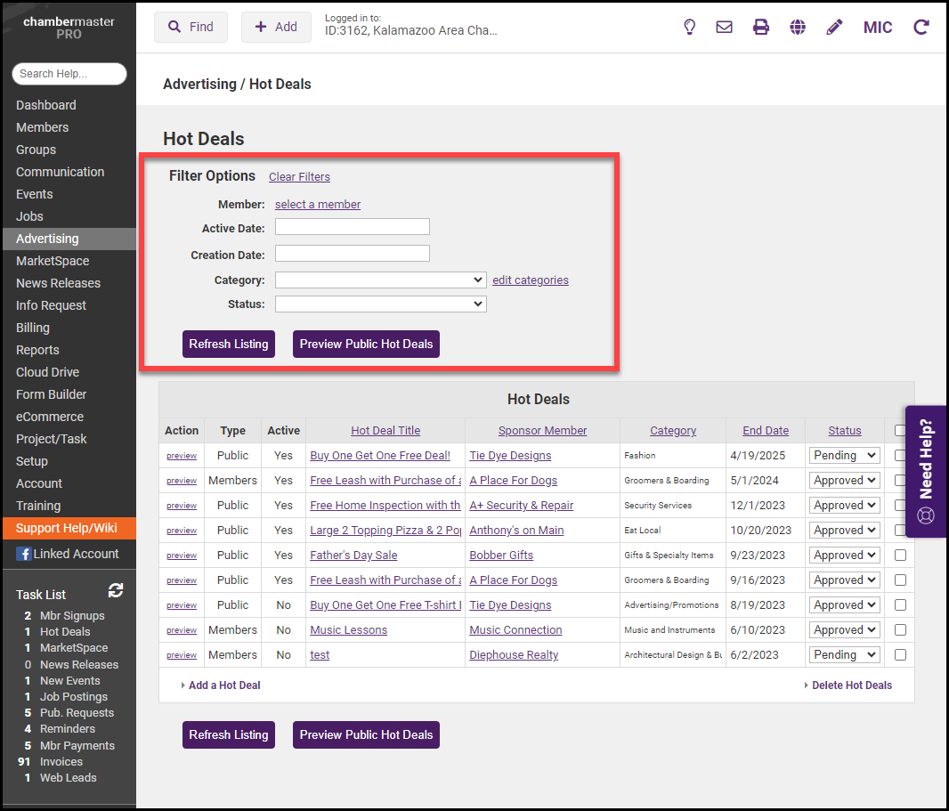Screen dimensions: 949x811
Task: Click the printer icon
Action: point(761,27)
